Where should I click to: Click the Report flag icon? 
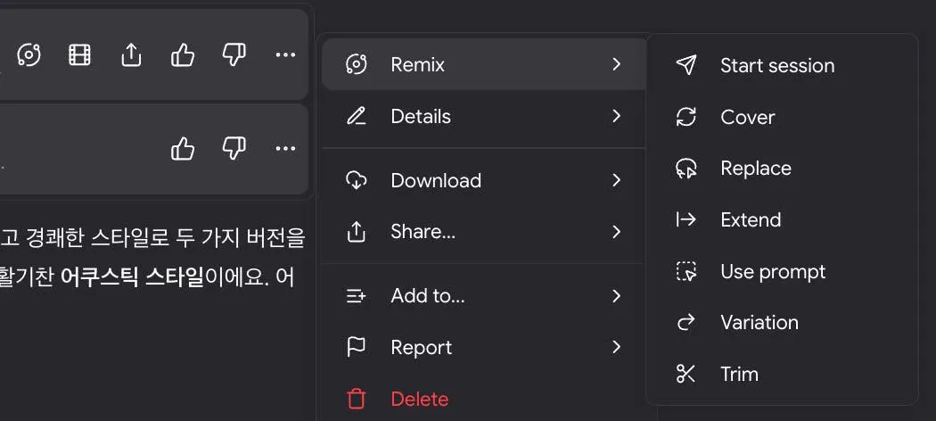(357, 348)
